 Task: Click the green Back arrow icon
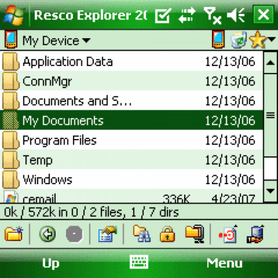pos(47,234)
